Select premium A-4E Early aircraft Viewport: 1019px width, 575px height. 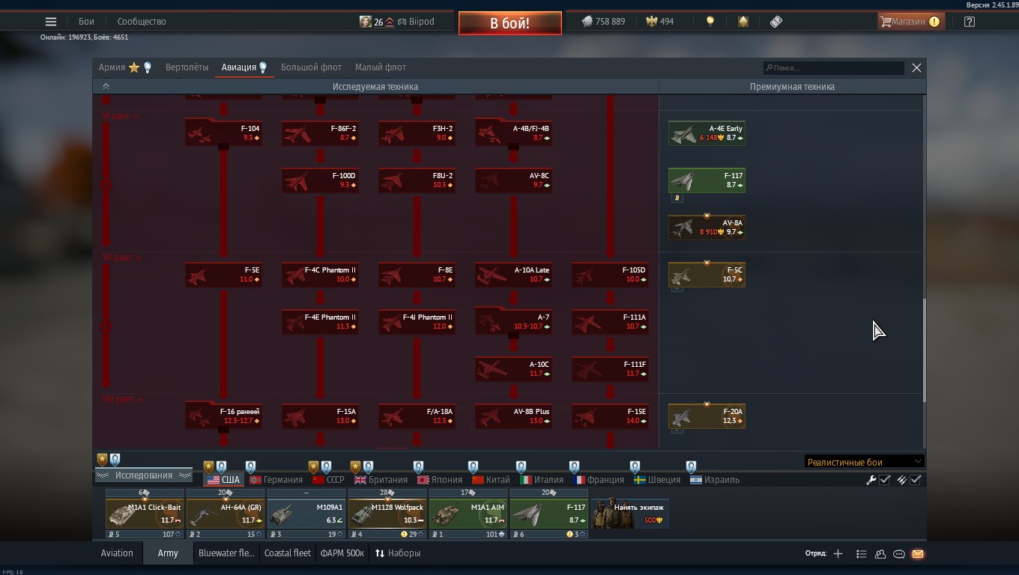(x=707, y=133)
